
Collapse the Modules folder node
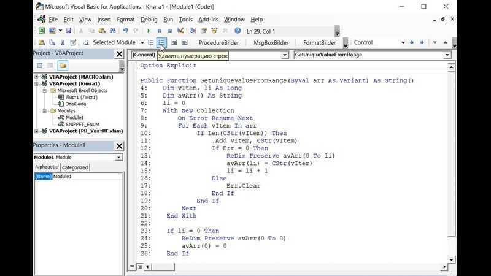[x=45, y=111]
